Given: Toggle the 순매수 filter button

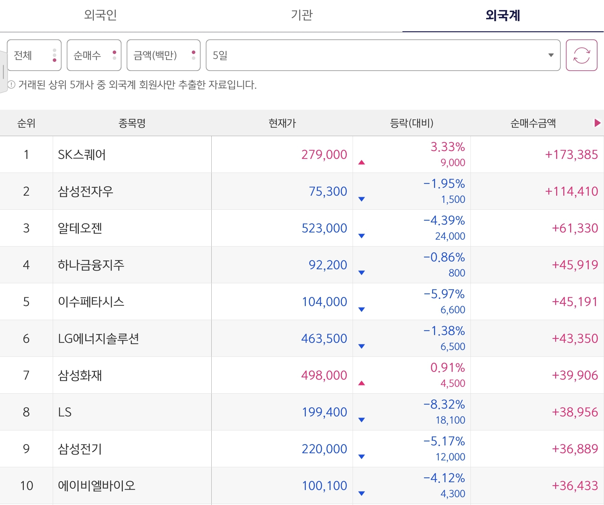Looking at the screenshot, I should click(x=94, y=55).
